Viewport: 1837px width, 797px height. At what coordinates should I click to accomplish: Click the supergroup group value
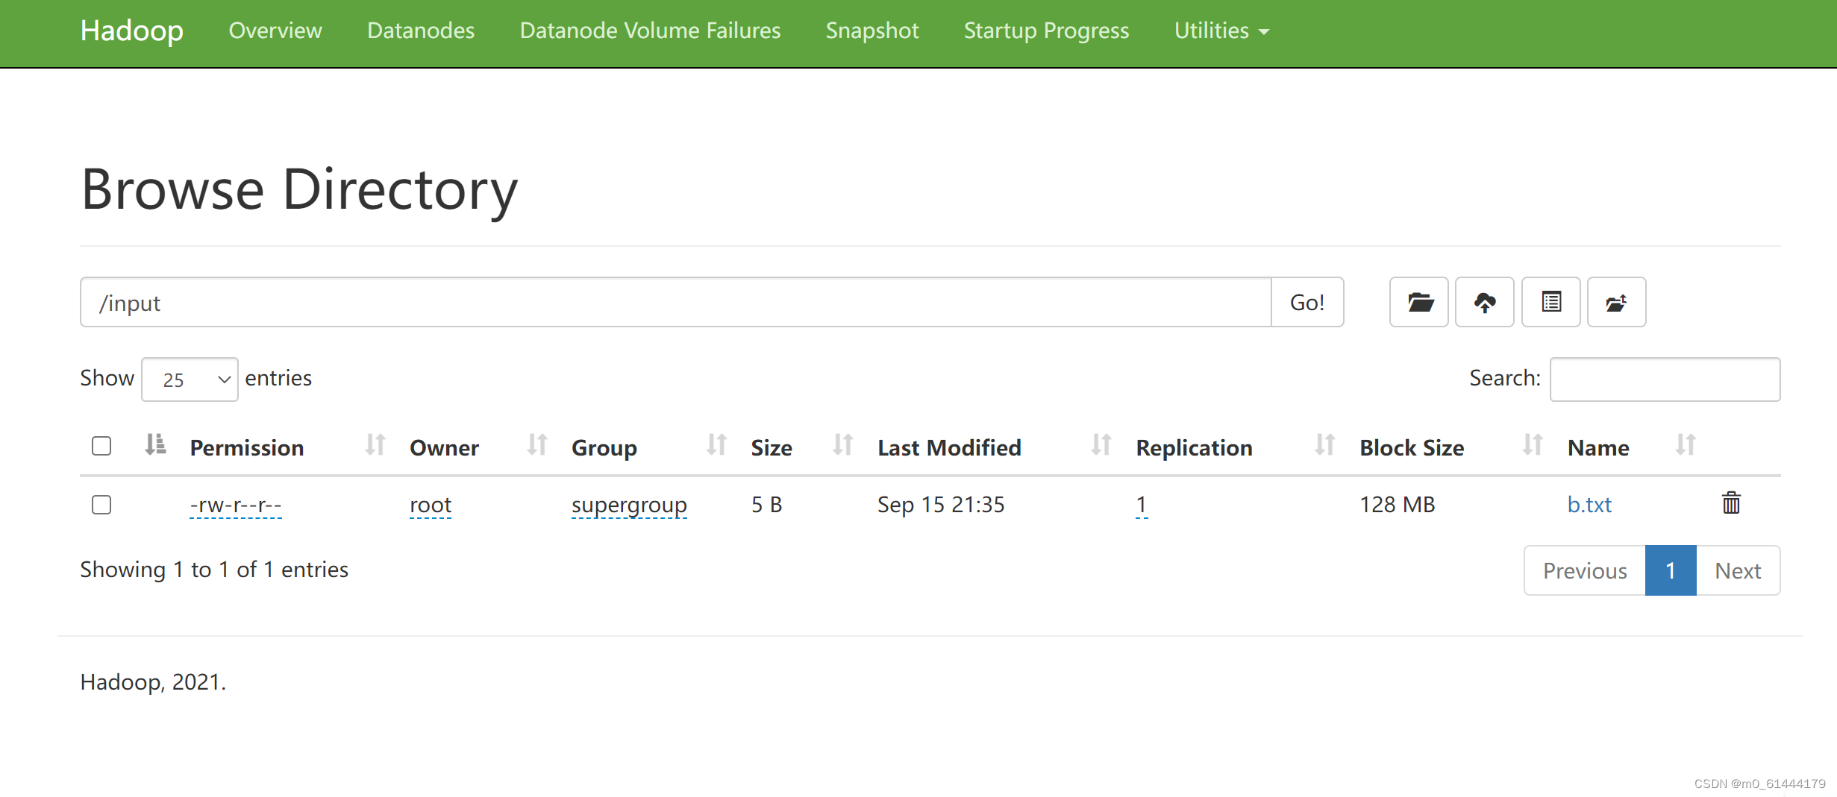coord(629,505)
